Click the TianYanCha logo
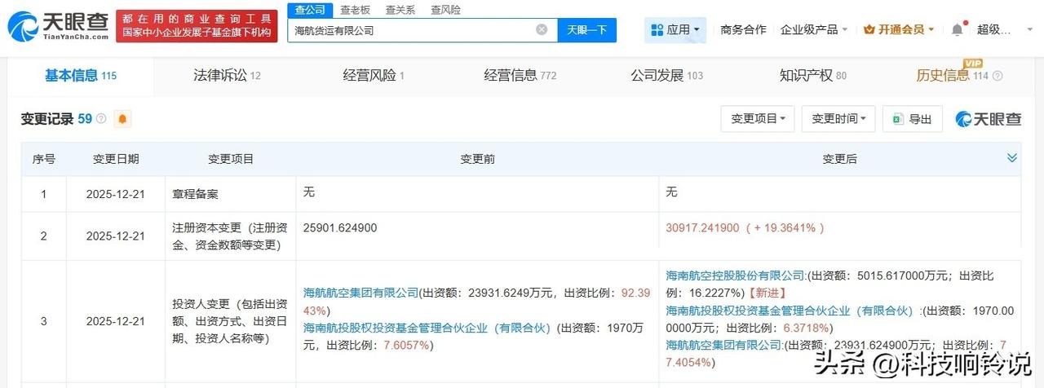Screen dimensions: 1044x388 pyautogui.click(x=57, y=26)
